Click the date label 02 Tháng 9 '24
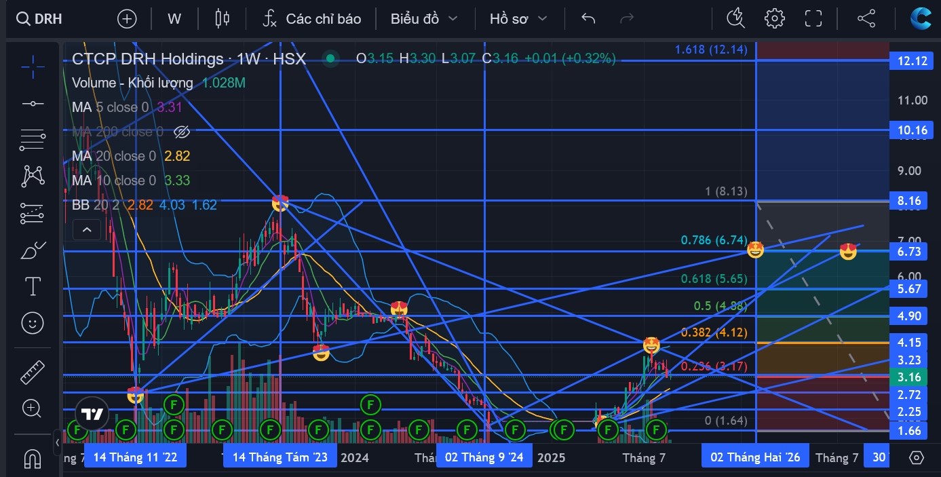Screen dimensions: 941x477 click(x=484, y=457)
